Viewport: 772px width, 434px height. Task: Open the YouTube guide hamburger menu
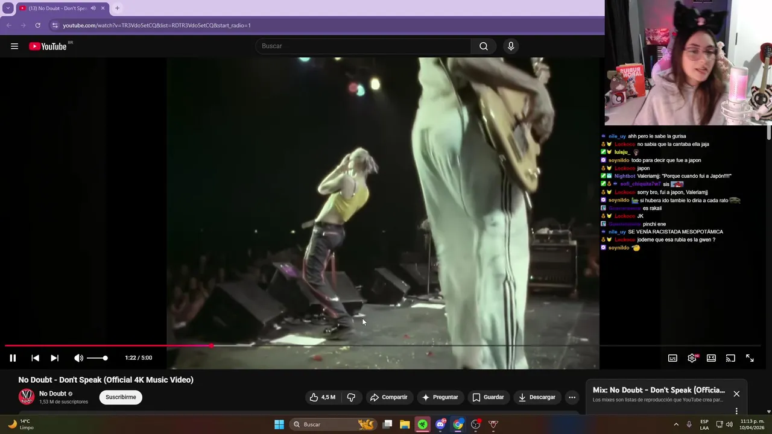[x=14, y=46]
